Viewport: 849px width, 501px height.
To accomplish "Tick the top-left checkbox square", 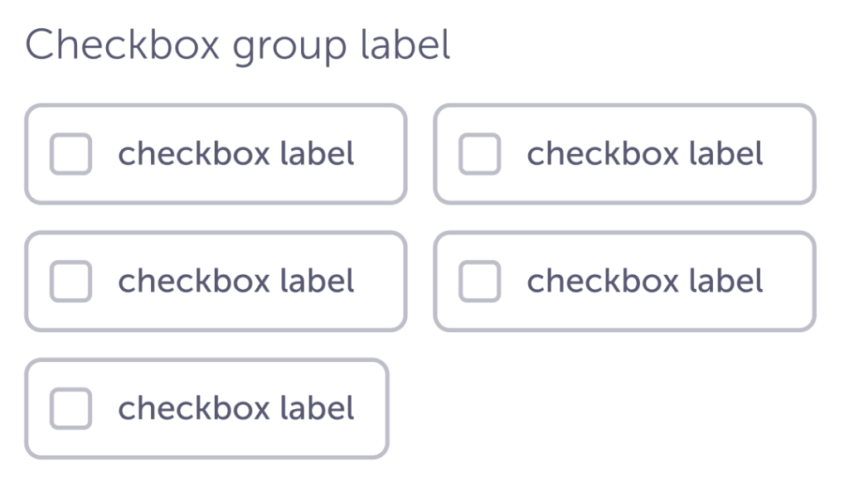I will pyautogui.click(x=70, y=154).
